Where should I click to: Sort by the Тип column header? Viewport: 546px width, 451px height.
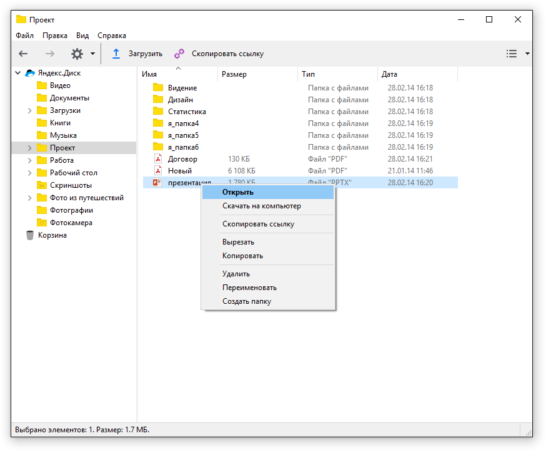338,74
